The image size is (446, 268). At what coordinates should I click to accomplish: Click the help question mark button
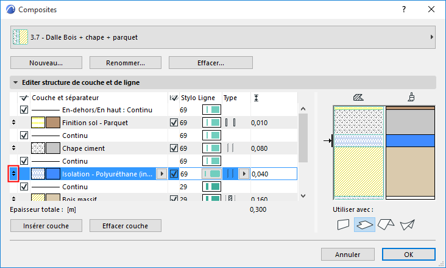point(404,9)
